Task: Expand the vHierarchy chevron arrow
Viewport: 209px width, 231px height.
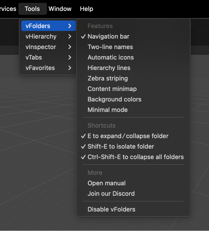Action: point(70,36)
